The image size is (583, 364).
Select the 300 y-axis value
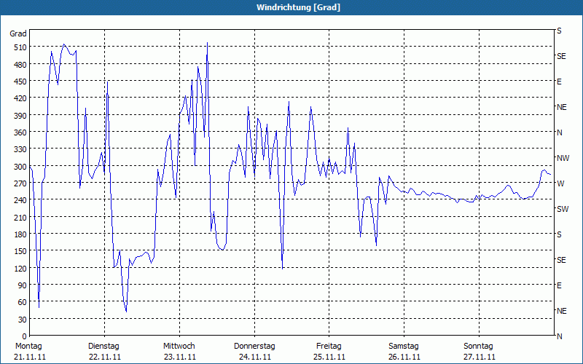tap(20, 167)
